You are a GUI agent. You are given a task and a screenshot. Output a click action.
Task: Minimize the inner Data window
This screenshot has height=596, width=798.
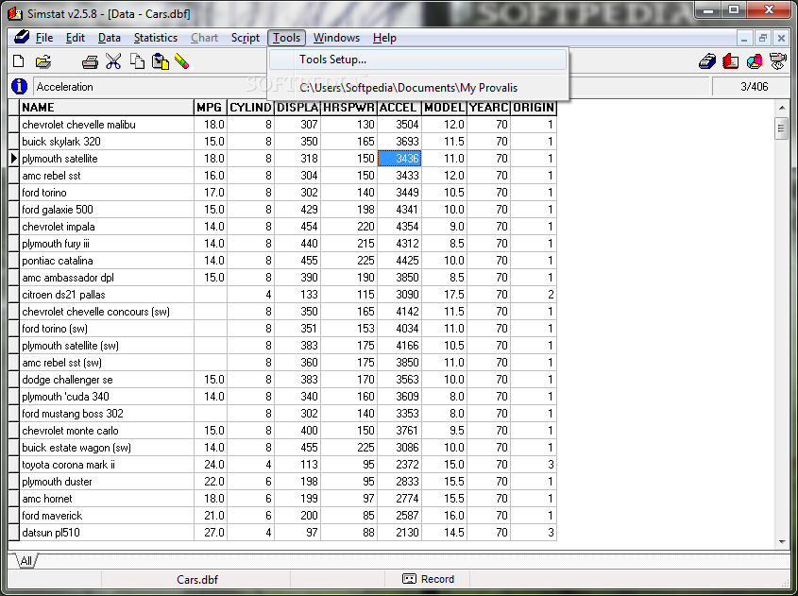(x=744, y=38)
